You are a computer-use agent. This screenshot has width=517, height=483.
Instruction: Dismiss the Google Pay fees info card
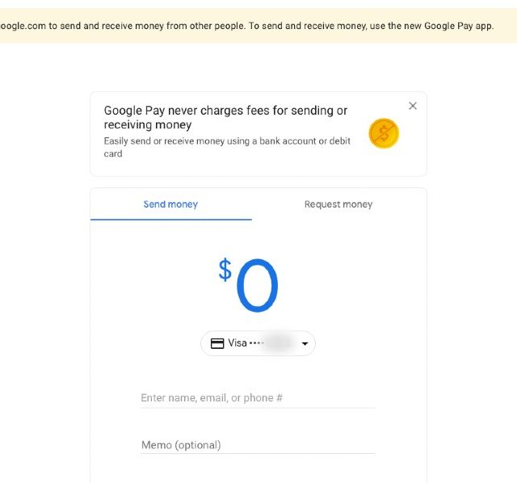point(413,106)
